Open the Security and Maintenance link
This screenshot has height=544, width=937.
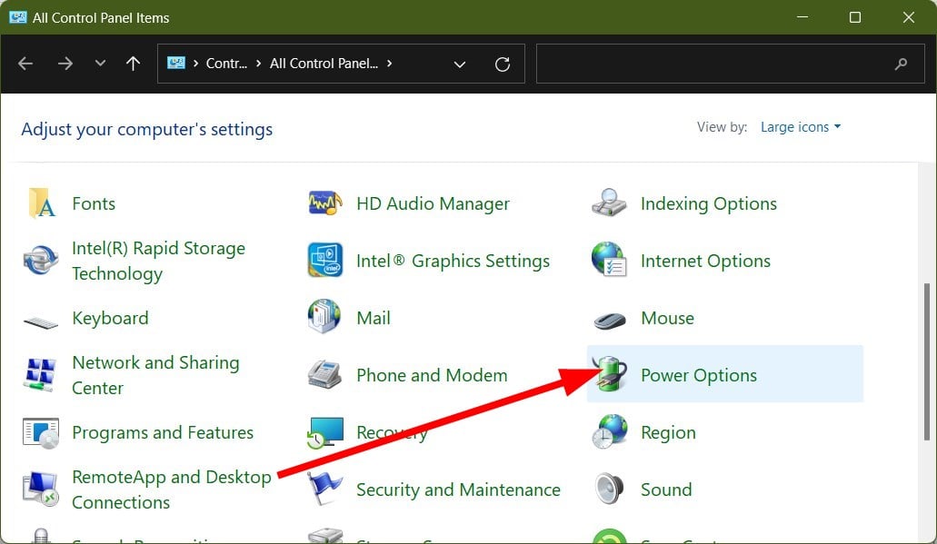pos(458,490)
